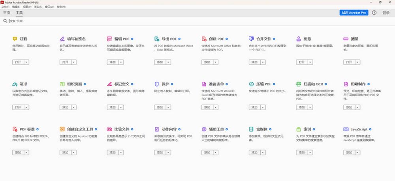Click the 试用 Acrobat Pro button

coord(354,13)
